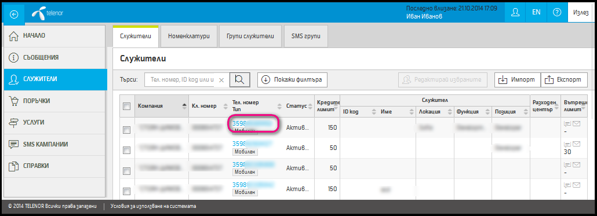This screenshot has height=216, width=597.
Task: Sort by Позиция column arrows
Action: (525, 112)
